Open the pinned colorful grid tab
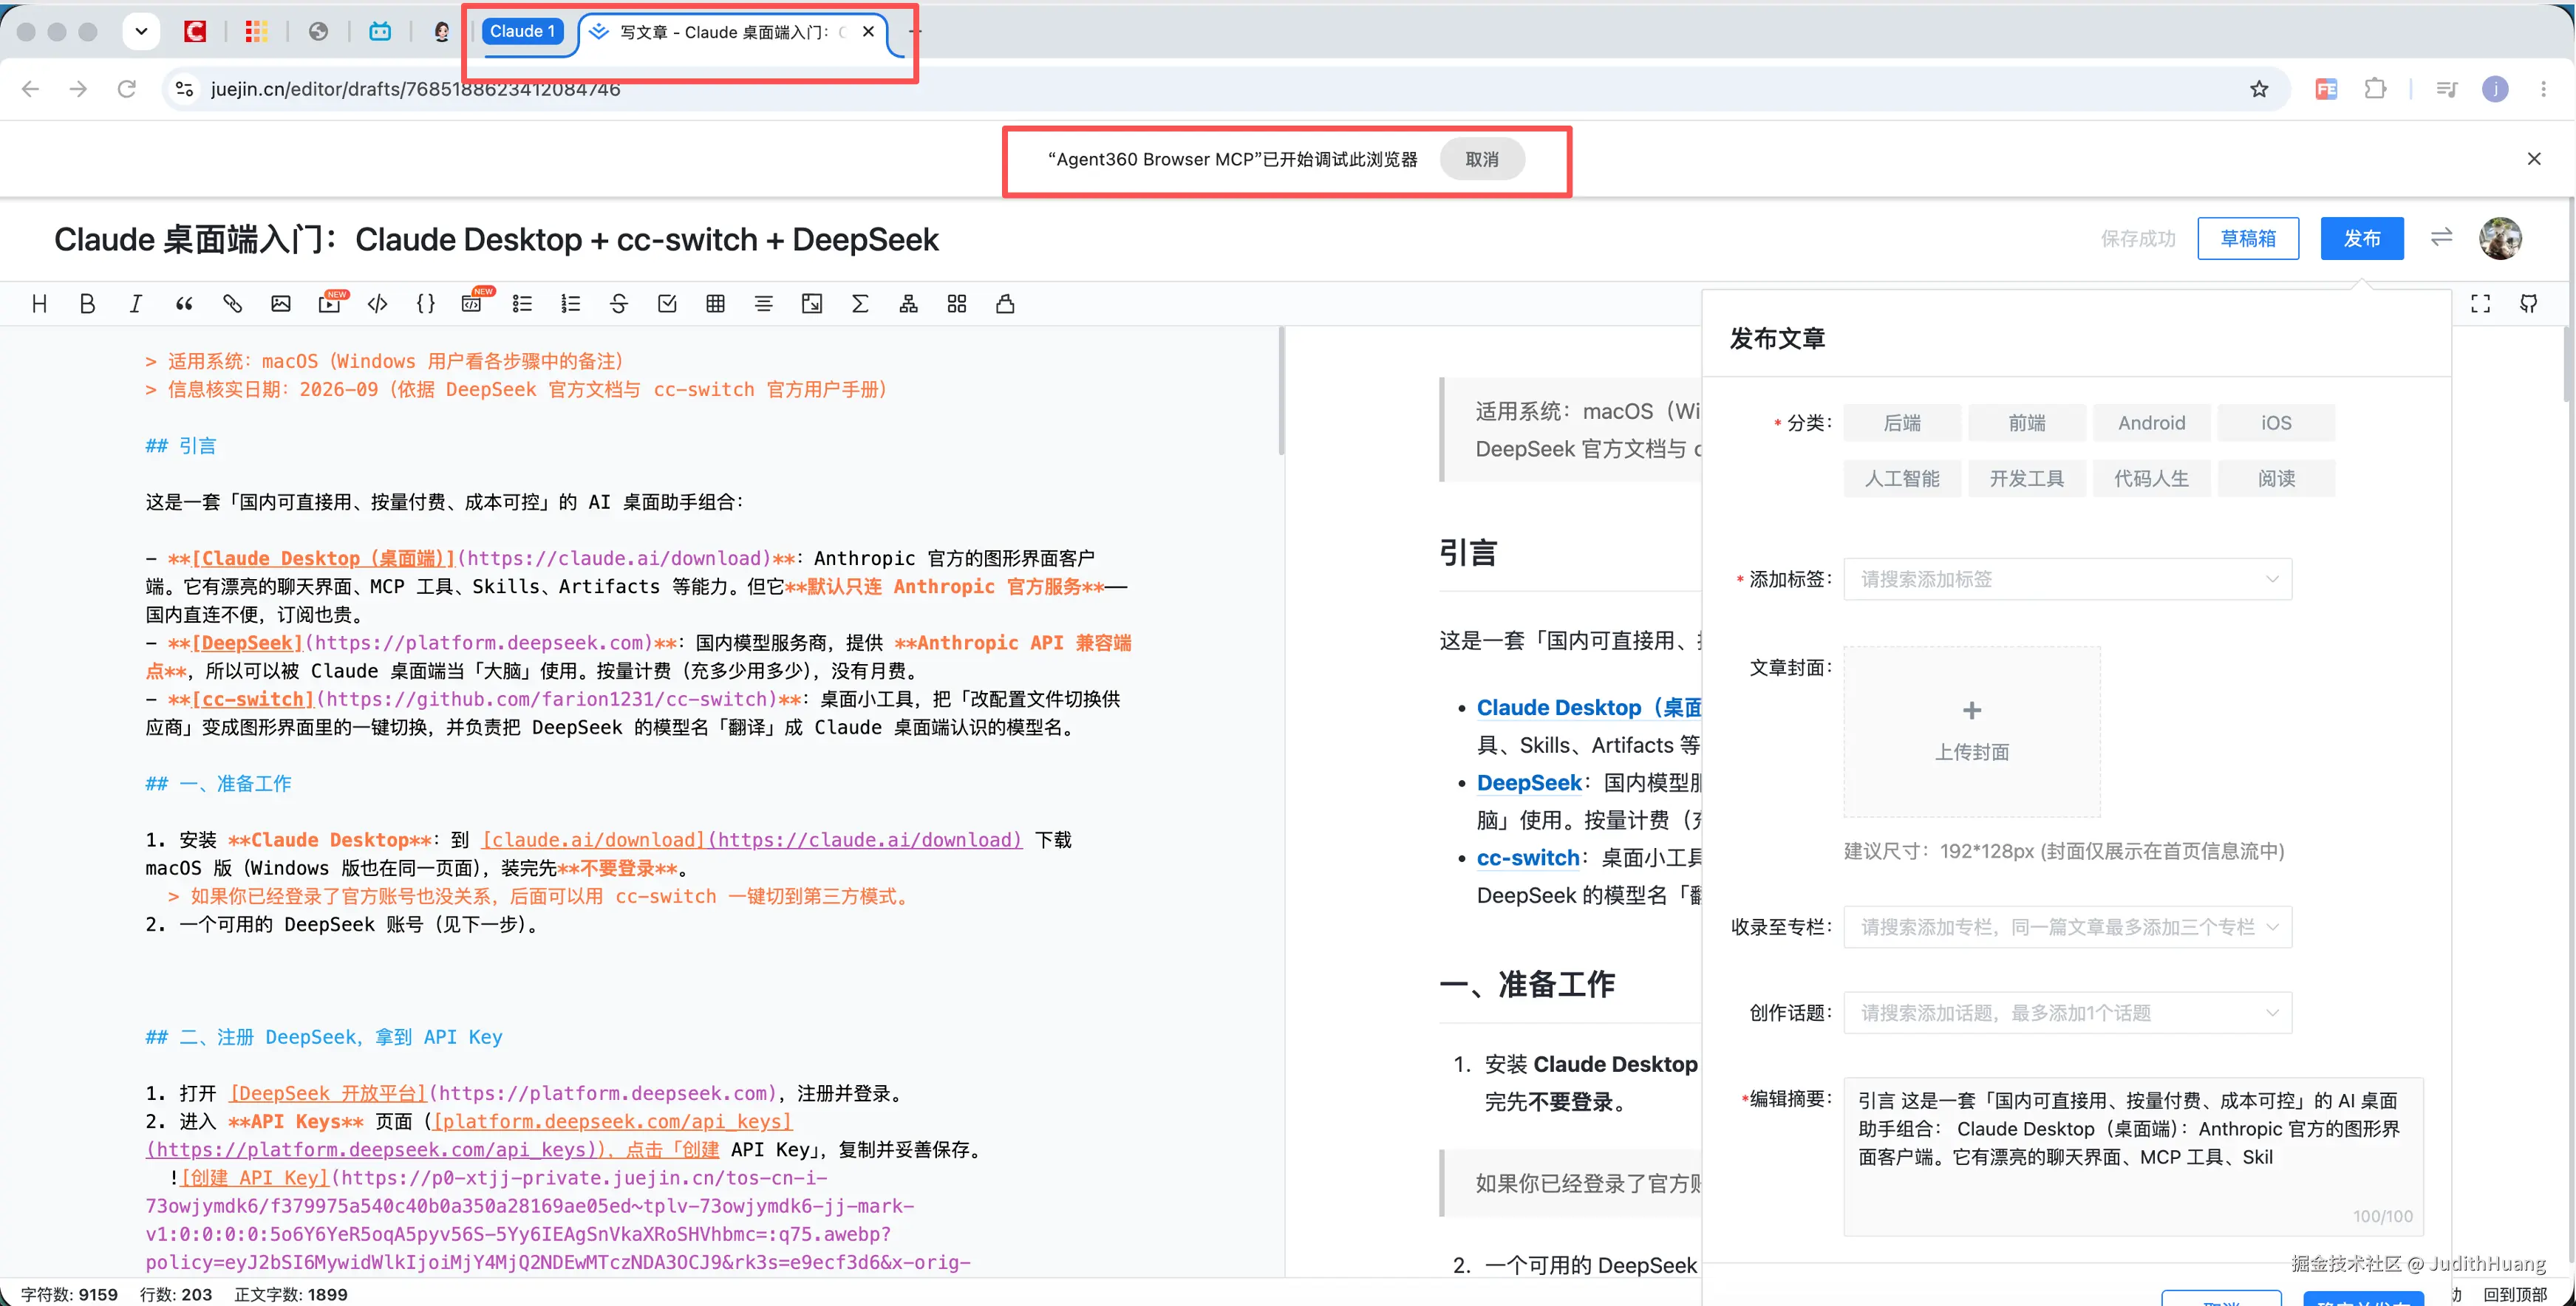 (256, 31)
